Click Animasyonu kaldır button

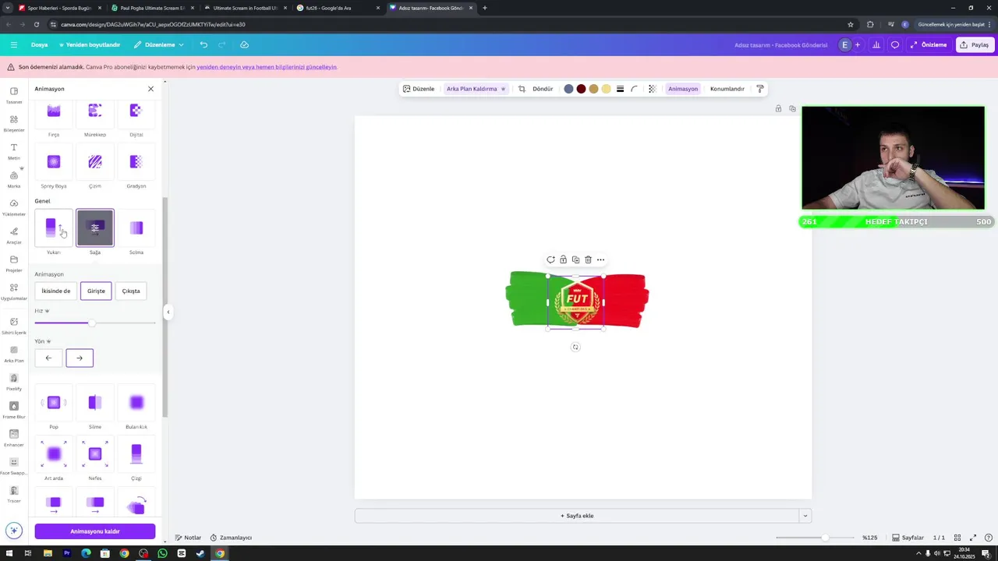pos(95,531)
